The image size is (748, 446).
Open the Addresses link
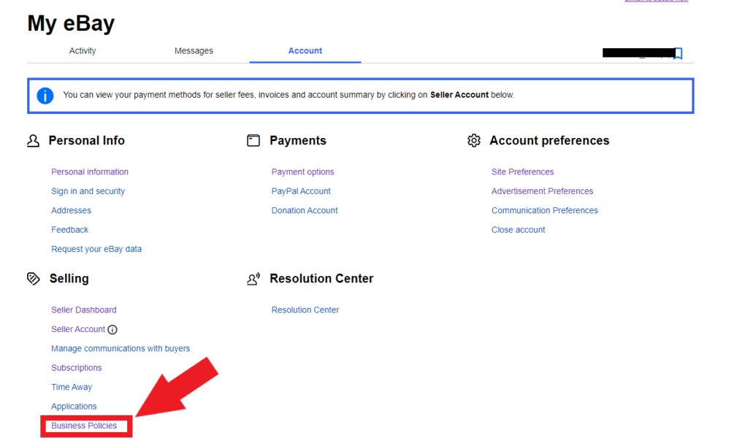point(71,210)
